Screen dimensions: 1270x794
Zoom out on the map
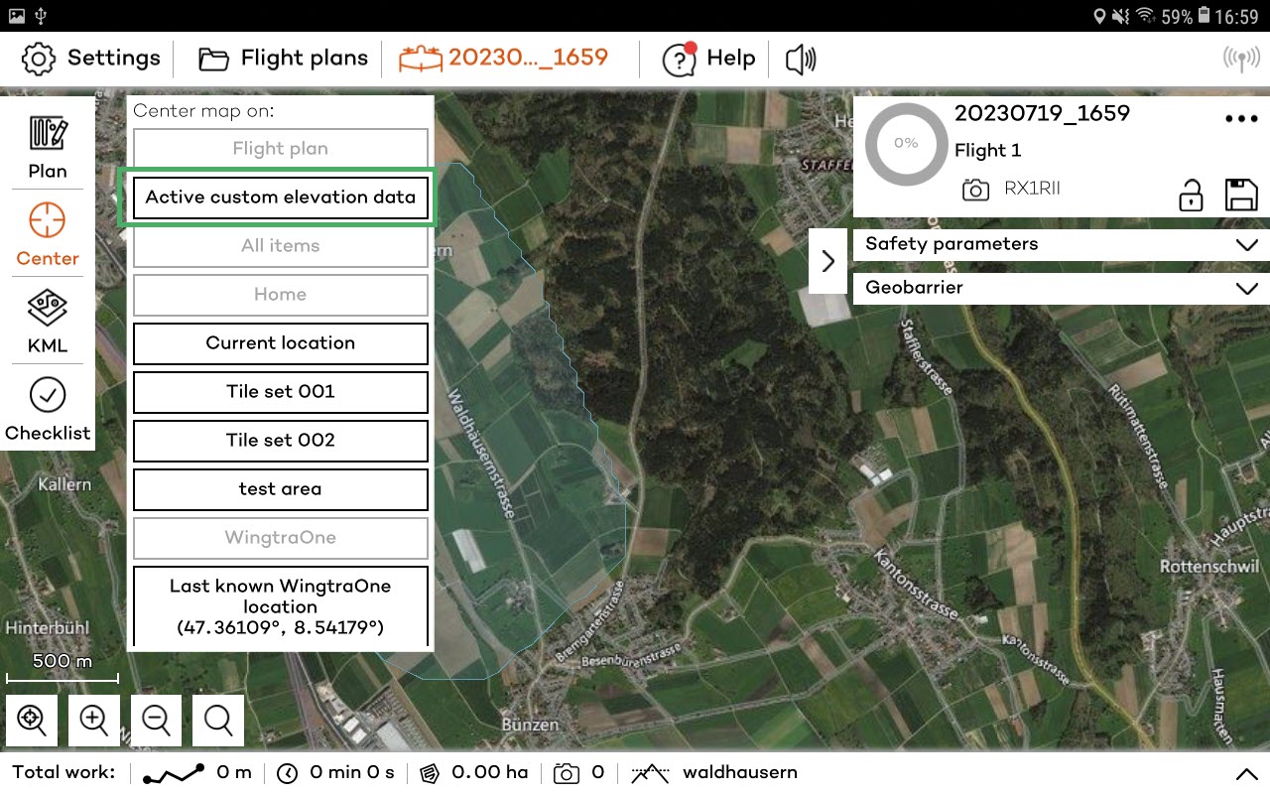[x=156, y=721]
